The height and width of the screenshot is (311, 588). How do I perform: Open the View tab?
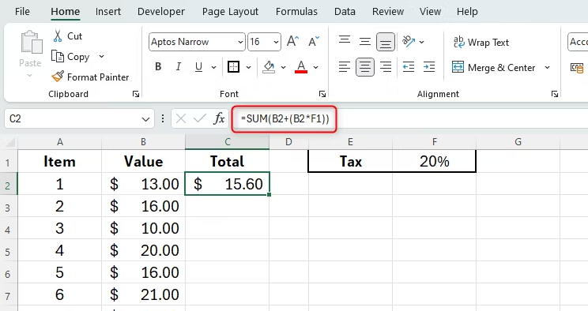tap(430, 12)
